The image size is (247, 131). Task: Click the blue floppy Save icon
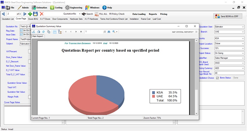[36, 14]
